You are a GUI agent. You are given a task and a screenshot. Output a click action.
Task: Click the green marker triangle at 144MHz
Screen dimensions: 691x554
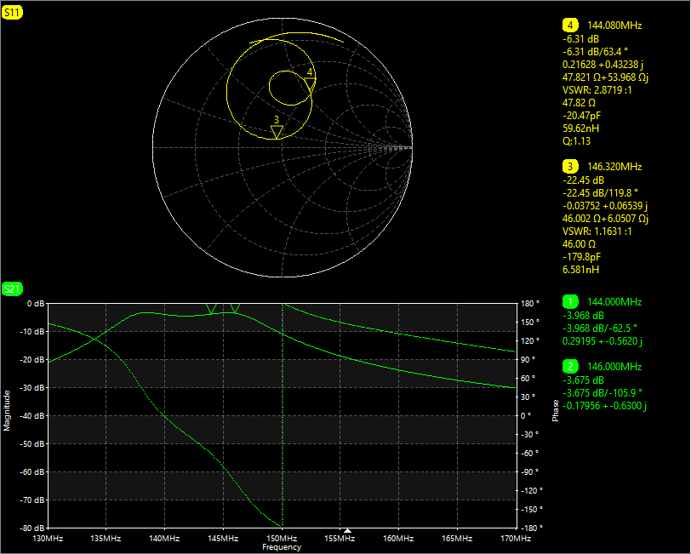click(x=212, y=309)
